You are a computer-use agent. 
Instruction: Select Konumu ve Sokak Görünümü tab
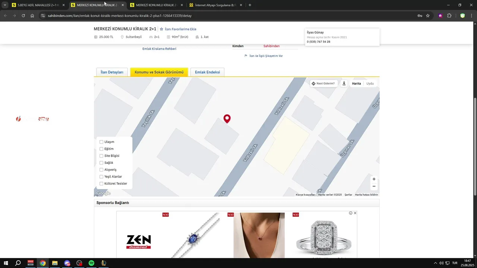(x=159, y=72)
